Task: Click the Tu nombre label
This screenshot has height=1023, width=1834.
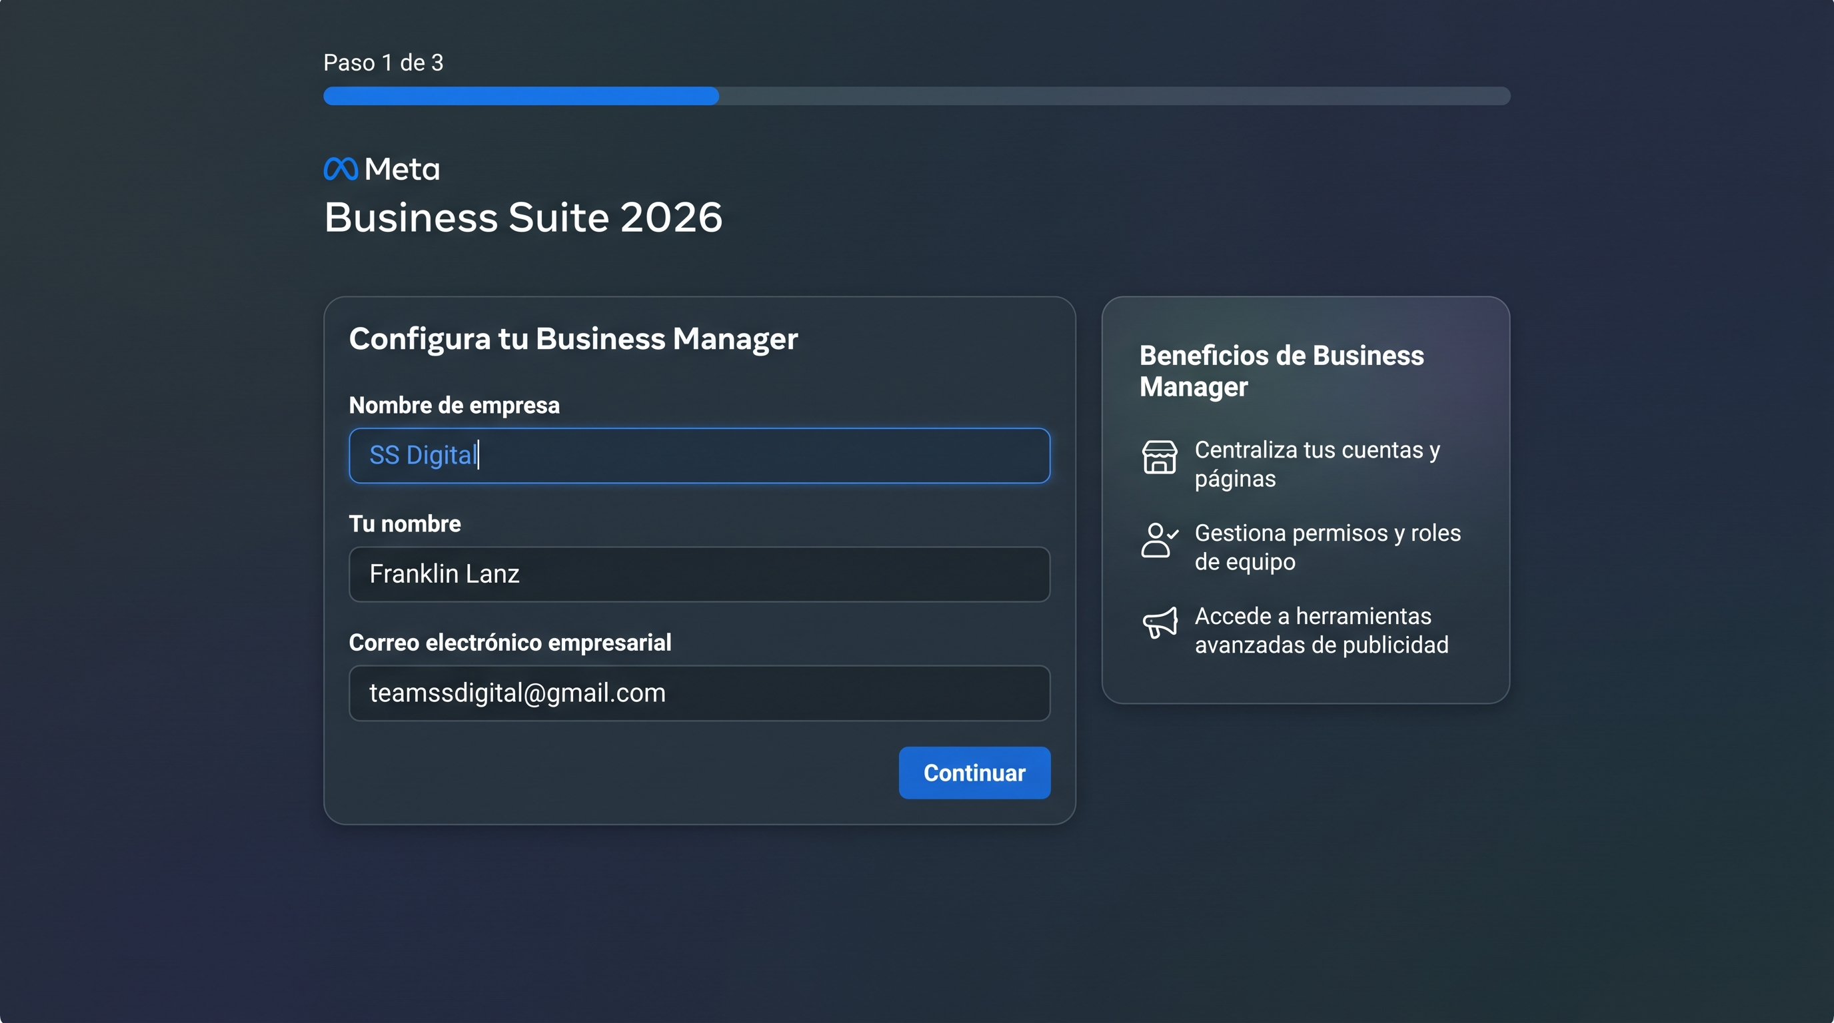Action: 405,523
